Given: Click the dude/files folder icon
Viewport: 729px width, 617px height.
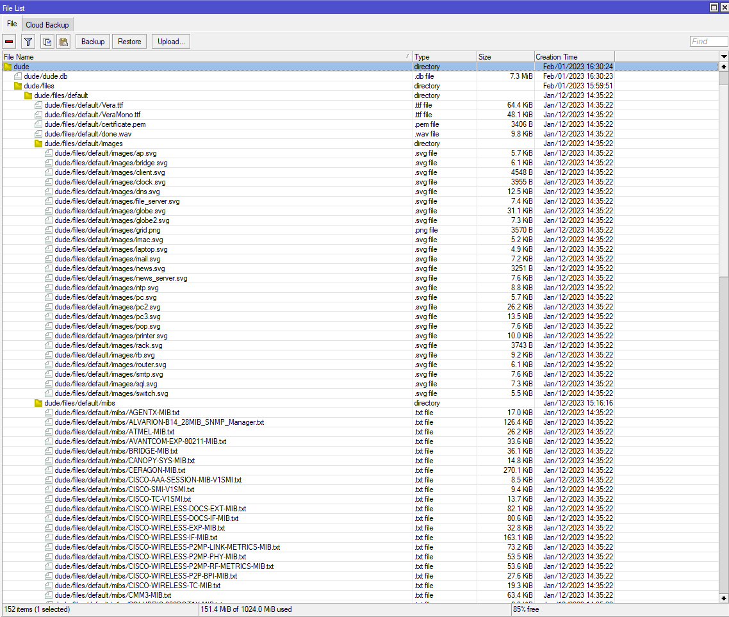Looking at the screenshot, I should [x=18, y=86].
